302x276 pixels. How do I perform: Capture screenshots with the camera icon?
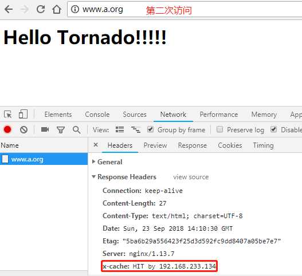[45, 129]
